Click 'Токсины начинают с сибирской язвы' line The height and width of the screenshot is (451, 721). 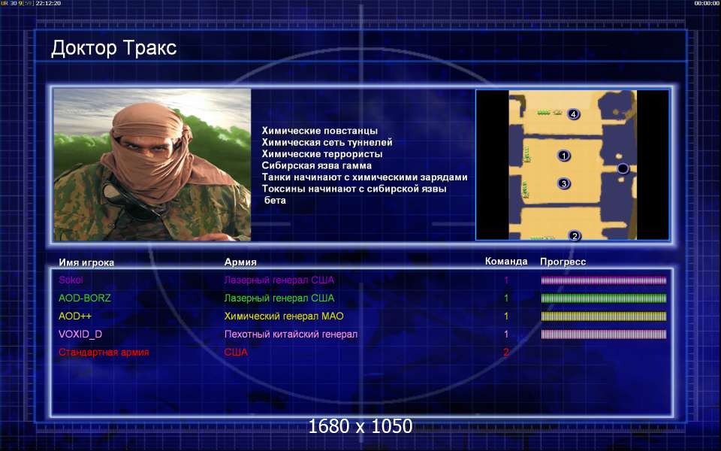pyautogui.click(x=354, y=189)
